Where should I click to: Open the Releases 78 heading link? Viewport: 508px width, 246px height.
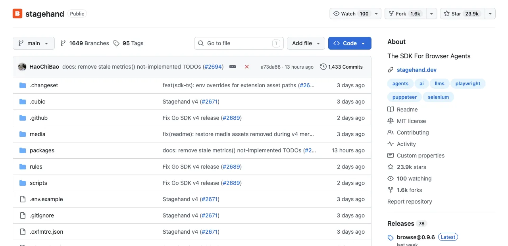point(407,223)
